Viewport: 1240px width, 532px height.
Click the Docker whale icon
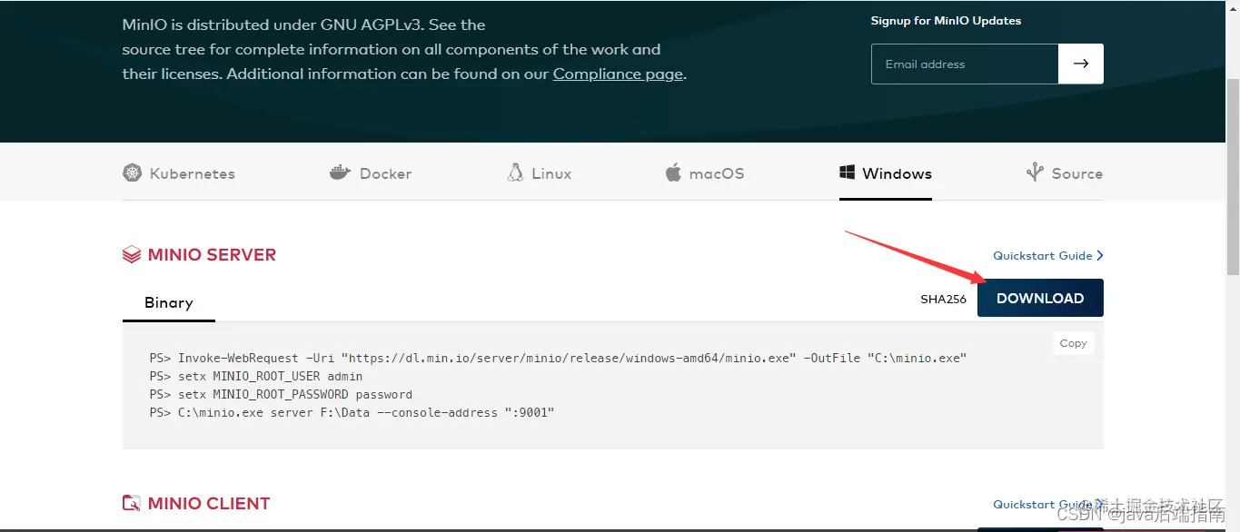pyautogui.click(x=341, y=173)
